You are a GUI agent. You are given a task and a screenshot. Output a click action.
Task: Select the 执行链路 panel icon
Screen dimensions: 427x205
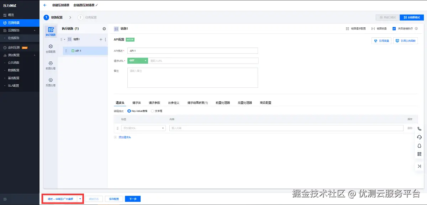[50, 32]
